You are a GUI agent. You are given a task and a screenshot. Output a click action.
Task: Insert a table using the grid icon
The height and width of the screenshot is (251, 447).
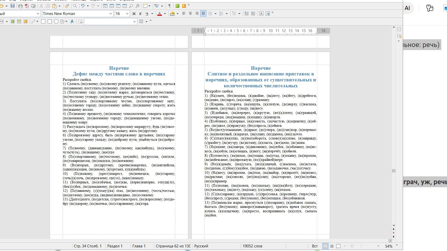point(141,21)
